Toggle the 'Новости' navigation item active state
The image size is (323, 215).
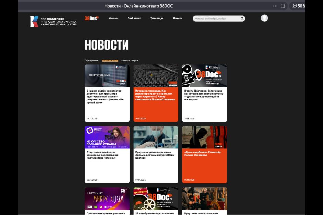178,19
